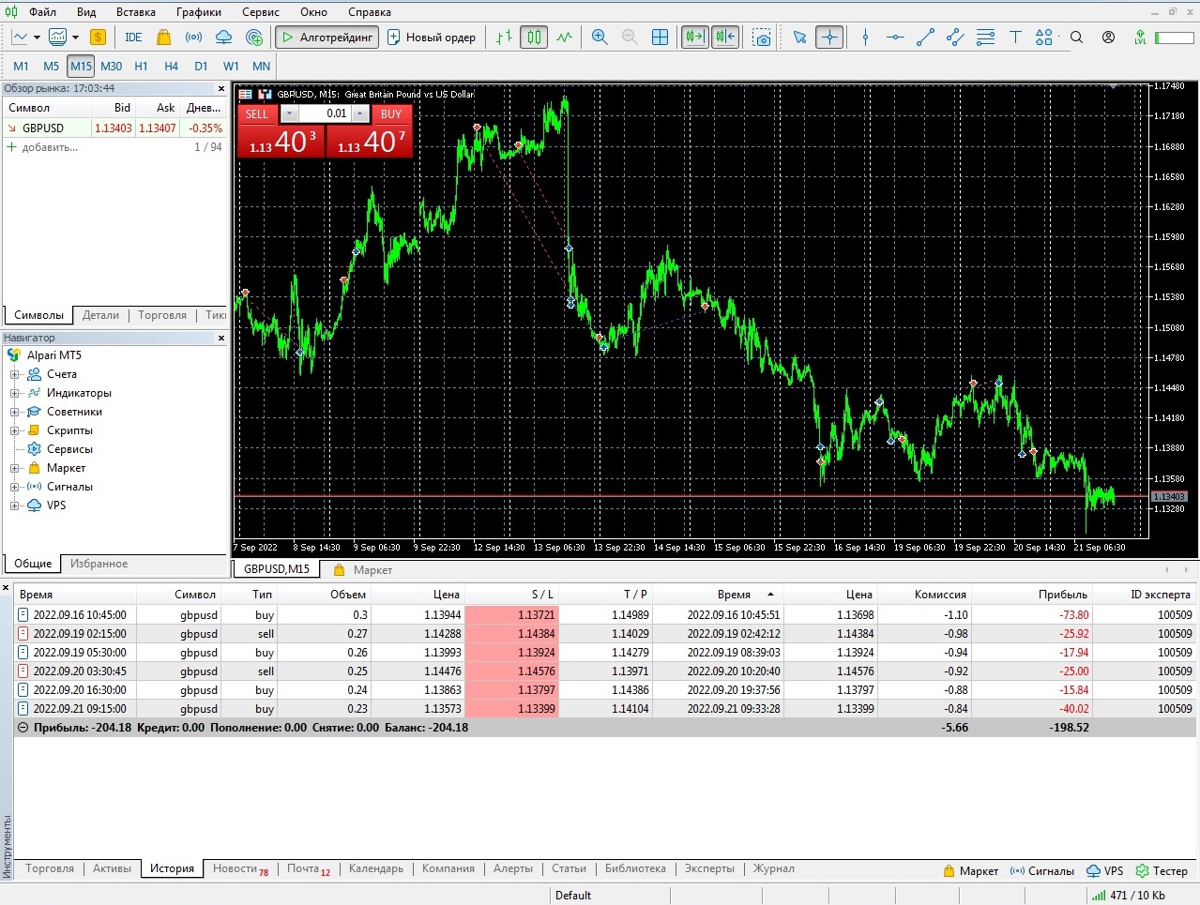Switch to the Торговля tab in Toolbox
This screenshot has width=1200, height=905.
click(50, 868)
